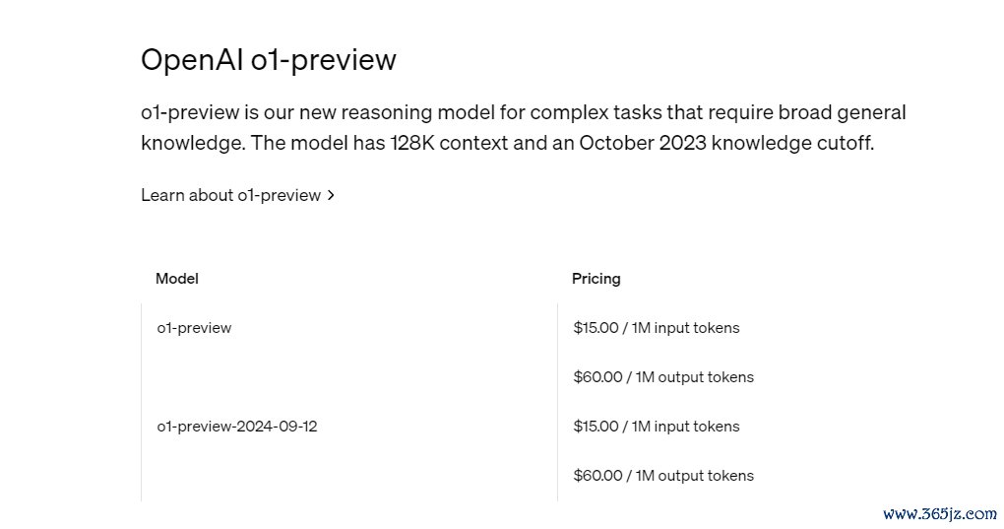1004x529 pixels.
Task: Click o1-preview-2024-09-12's $60.00 output tokens price
Action: tap(663, 476)
